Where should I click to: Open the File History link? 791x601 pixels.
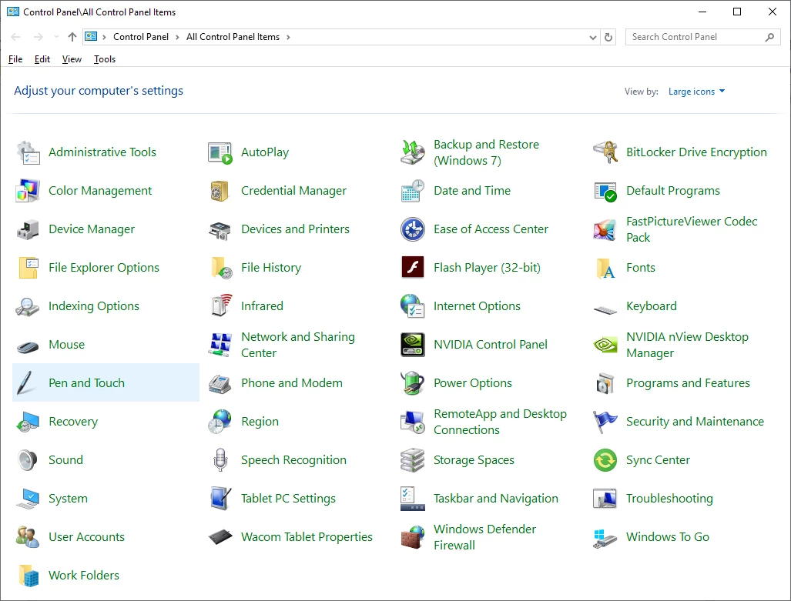click(271, 268)
